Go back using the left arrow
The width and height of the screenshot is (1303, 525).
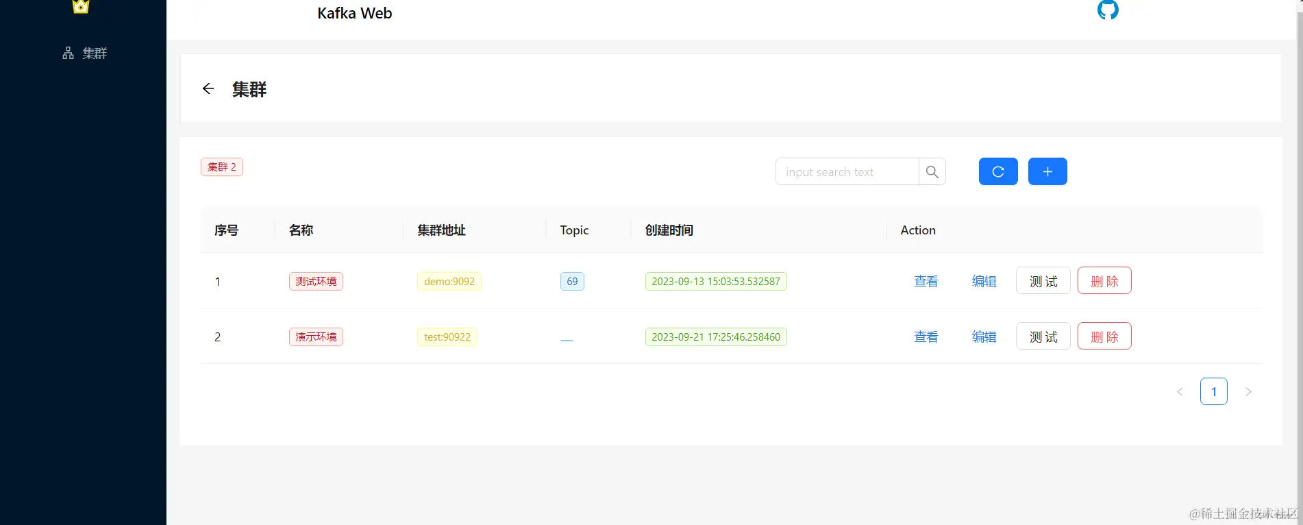pyautogui.click(x=208, y=89)
